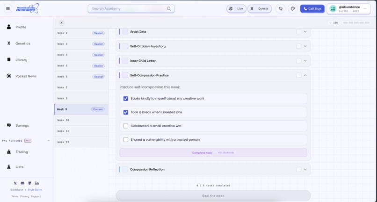Image resolution: width=377 pixels, height=202 pixels.
Task: Click the Trading icon
Action: (9, 152)
